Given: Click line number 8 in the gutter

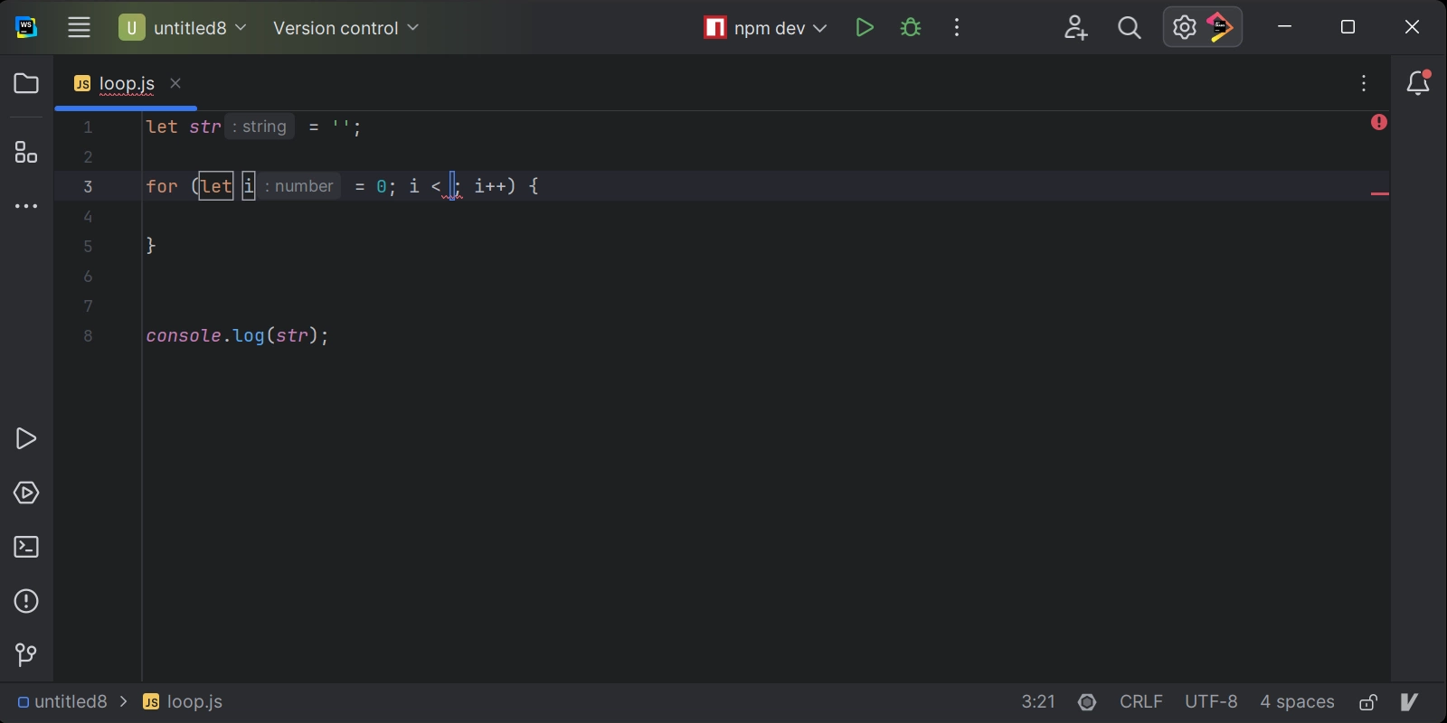Looking at the screenshot, I should [88, 335].
